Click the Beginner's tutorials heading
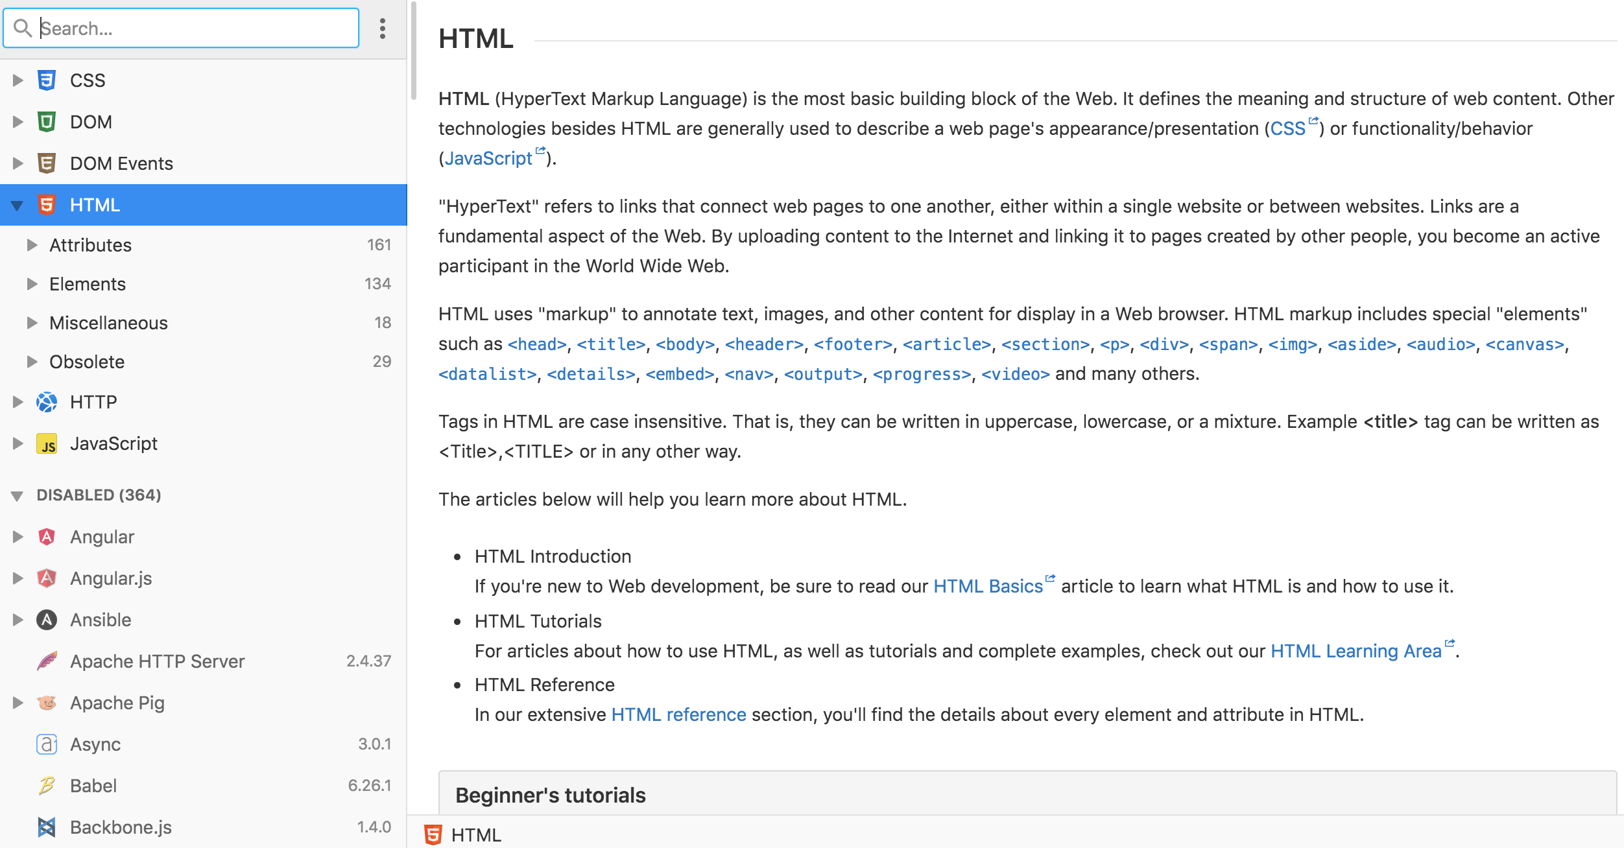This screenshot has height=848, width=1624. pyautogui.click(x=551, y=795)
